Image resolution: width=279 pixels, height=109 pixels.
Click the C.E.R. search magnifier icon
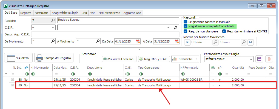[176, 28]
